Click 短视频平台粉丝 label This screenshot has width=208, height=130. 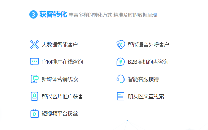tap(60, 114)
